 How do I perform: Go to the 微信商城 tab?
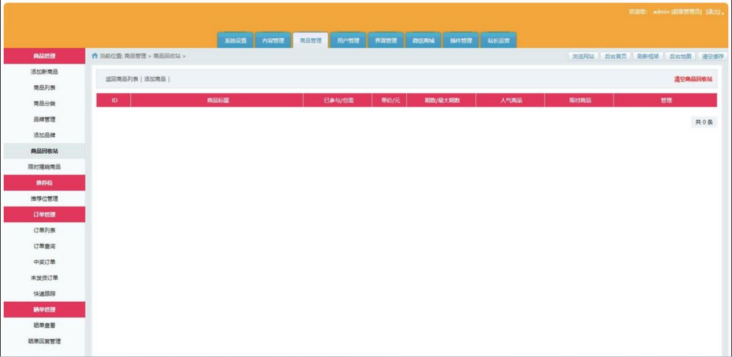tap(423, 41)
